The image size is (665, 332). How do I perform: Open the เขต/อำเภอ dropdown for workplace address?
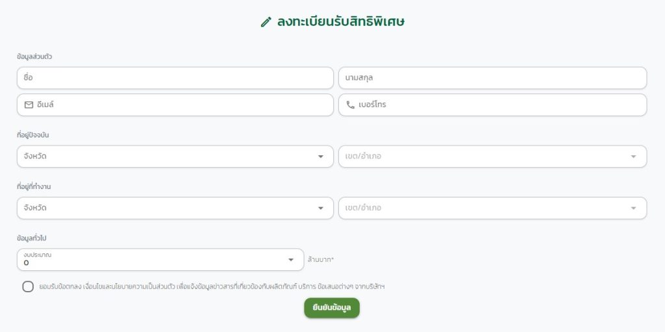point(492,208)
